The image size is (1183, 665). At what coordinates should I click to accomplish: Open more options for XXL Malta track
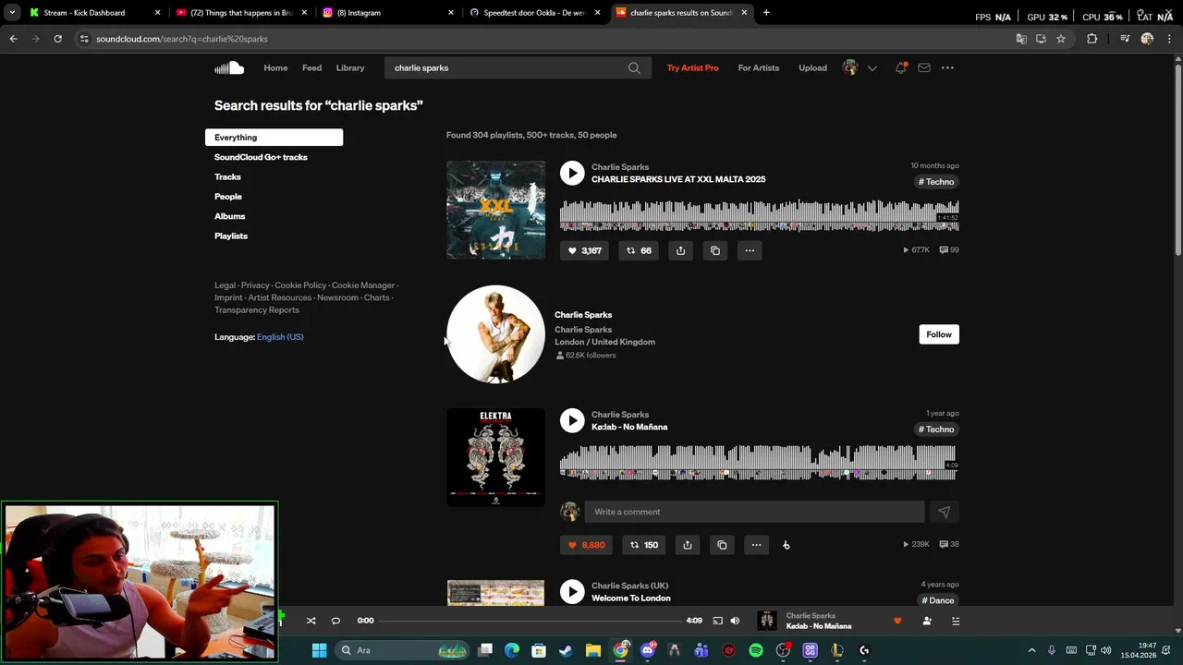pos(750,250)
